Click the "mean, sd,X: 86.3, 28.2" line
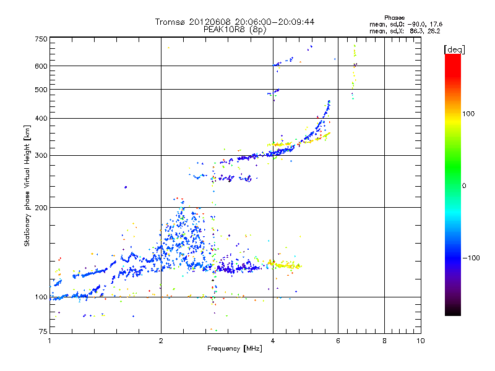 [x=405, y=31]
